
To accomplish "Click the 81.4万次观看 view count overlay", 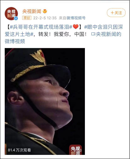I will click(19, 150).
